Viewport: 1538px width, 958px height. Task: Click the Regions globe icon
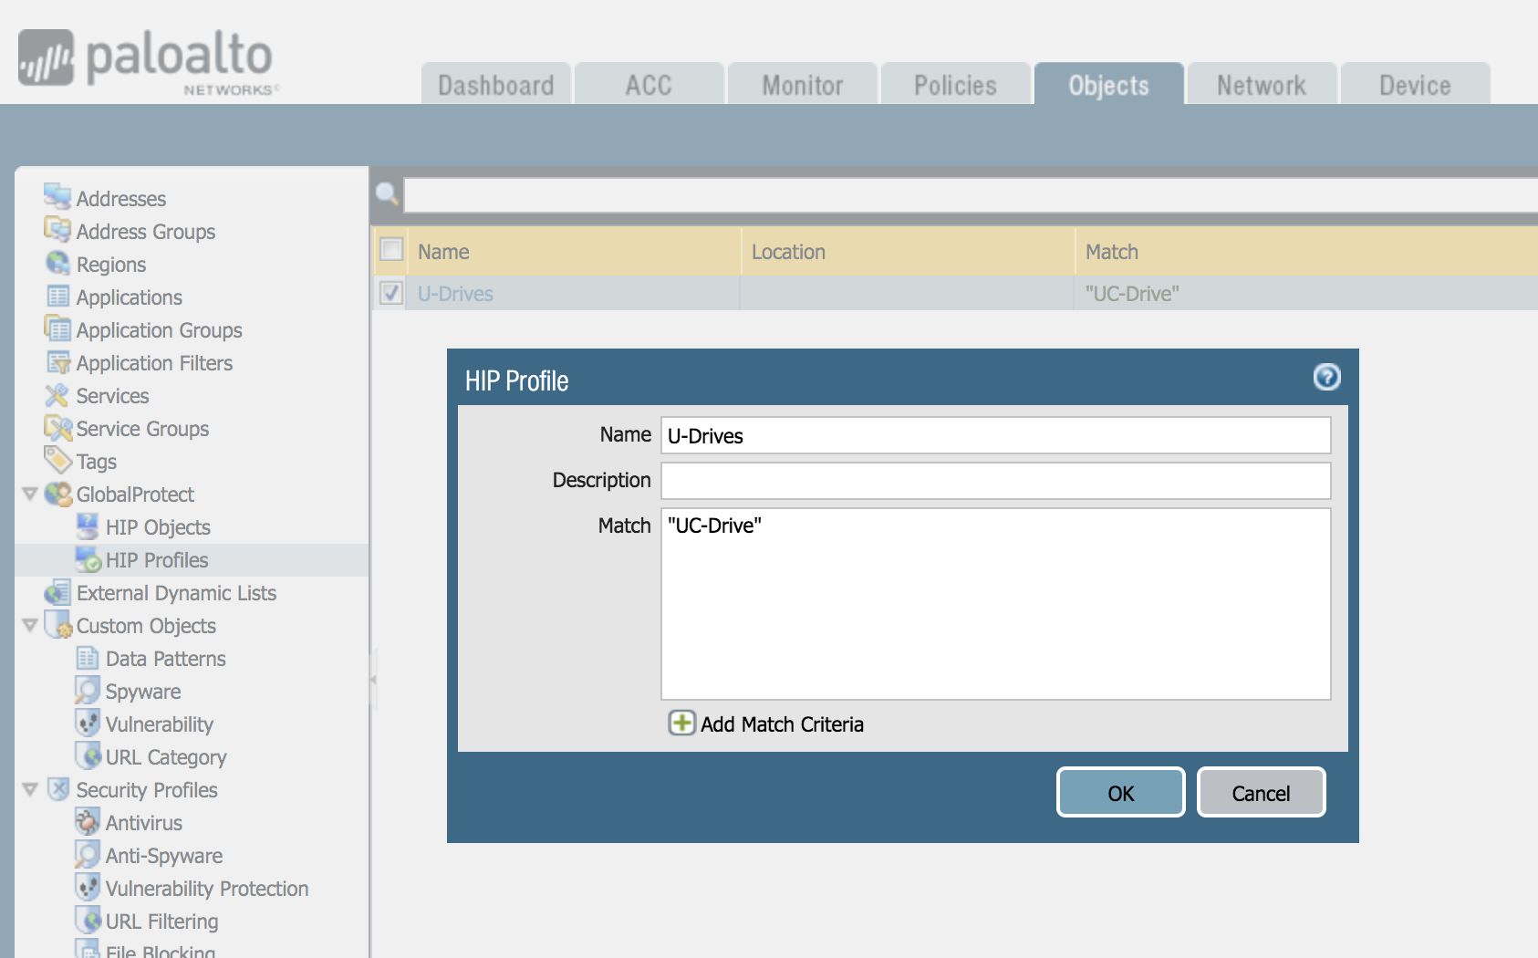coord(57,263)
